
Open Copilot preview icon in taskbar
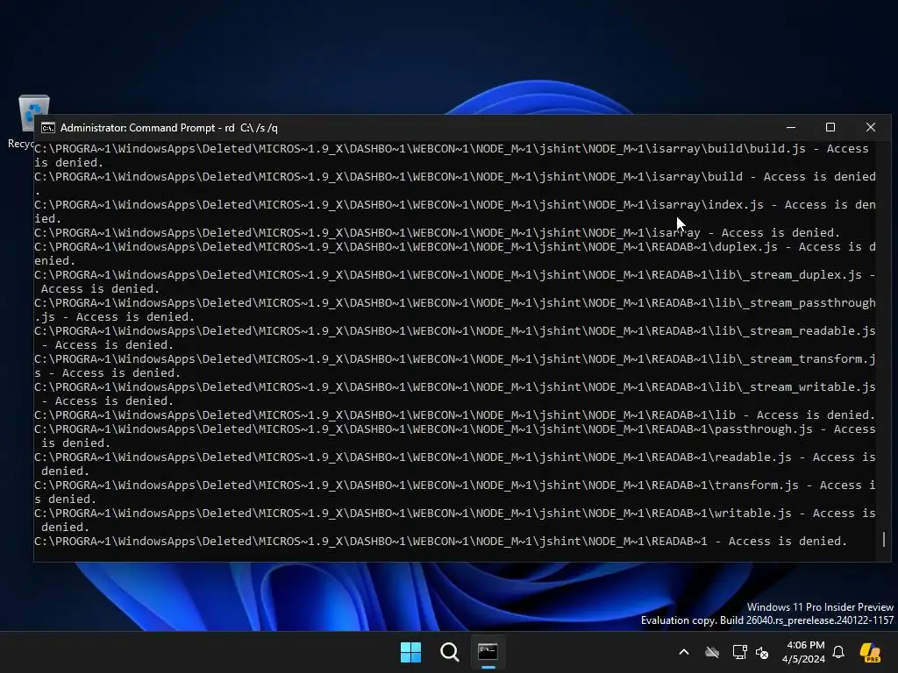click(x=871, y=652)
